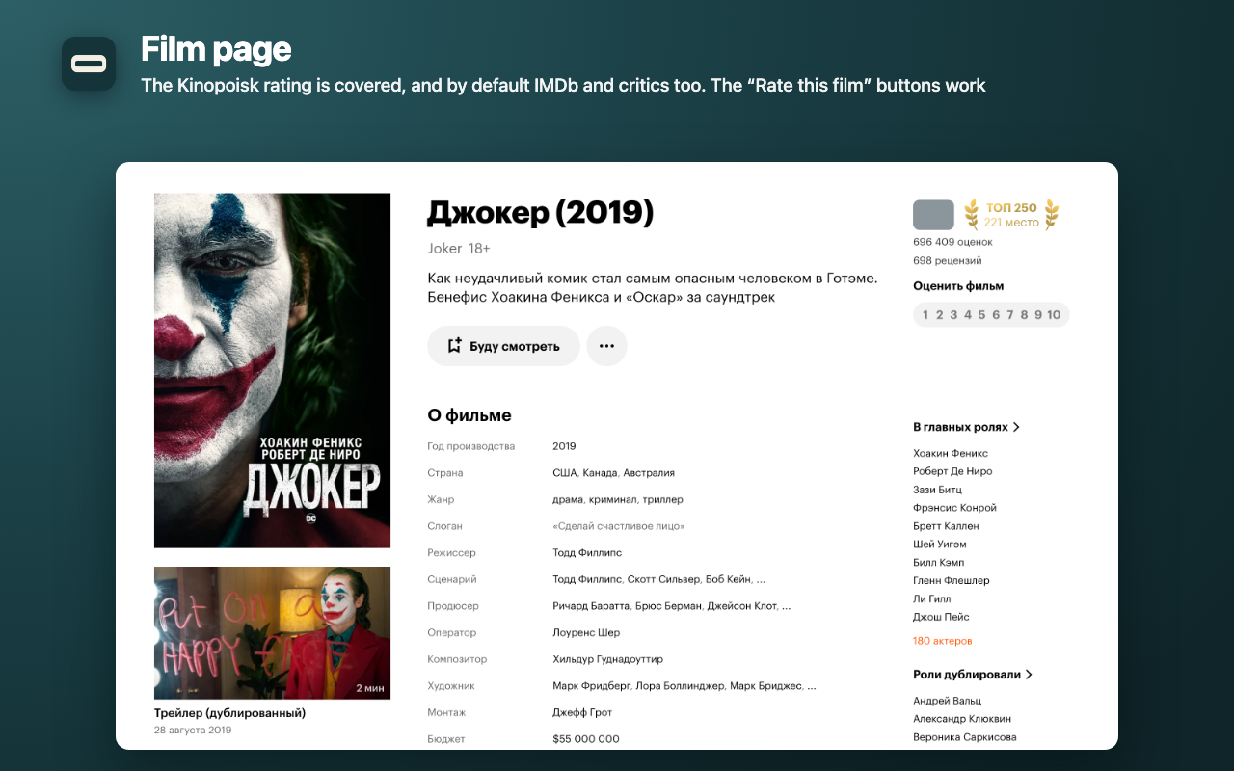Image resolution: width=1234 pixels, height=771 pixels.
Task: Open actor Шей Уигэм page
Action: click(940, 545)
